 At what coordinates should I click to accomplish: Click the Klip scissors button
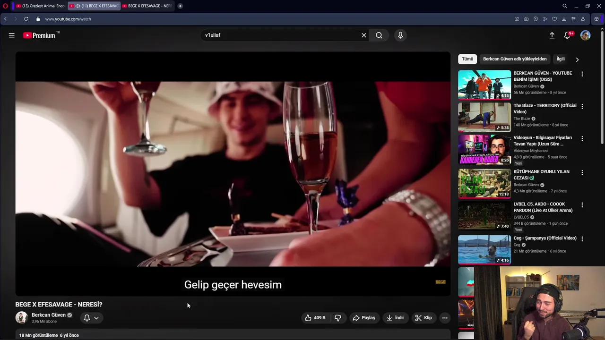[x=423, y=318]
